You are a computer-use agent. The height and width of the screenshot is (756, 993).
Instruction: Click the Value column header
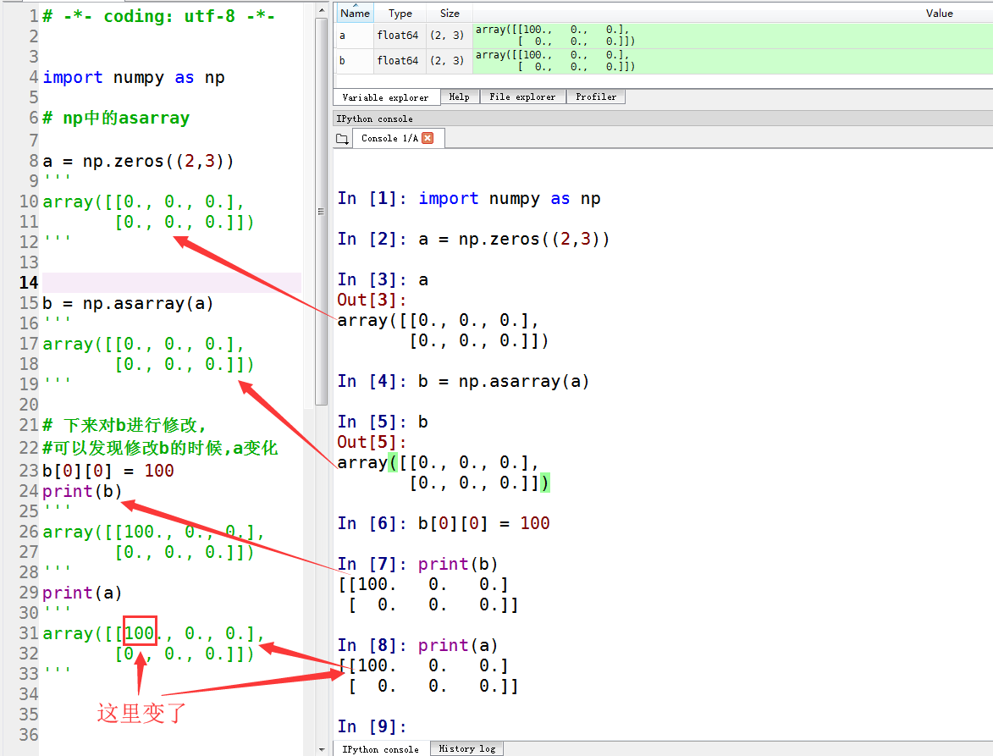938,13
